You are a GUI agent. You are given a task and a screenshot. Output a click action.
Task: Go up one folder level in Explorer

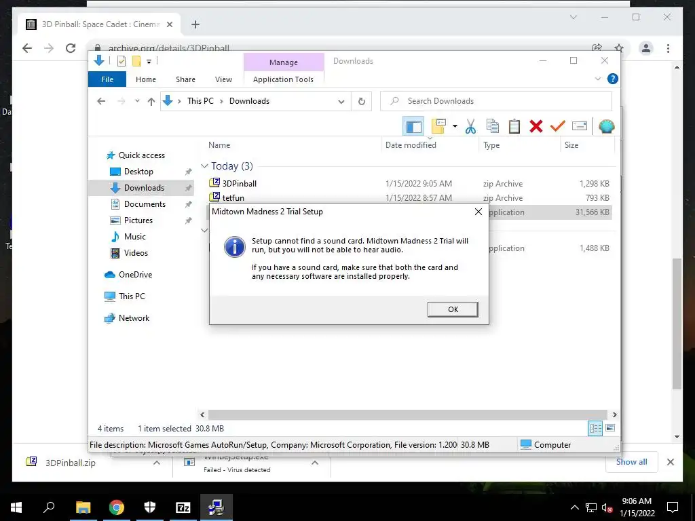pyautogui.click(x=151, y=102)
